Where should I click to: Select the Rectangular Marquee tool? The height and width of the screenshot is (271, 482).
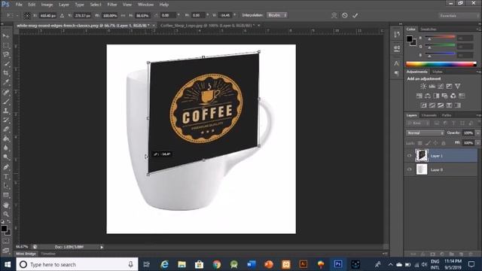pyautogui.click(x=6, y=45)
